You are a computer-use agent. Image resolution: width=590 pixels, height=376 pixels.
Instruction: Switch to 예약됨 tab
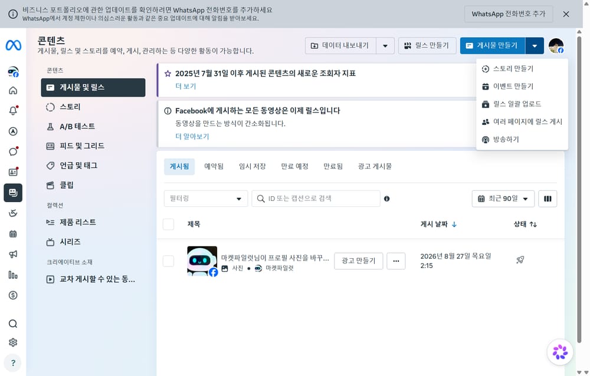tap(214, 167)
